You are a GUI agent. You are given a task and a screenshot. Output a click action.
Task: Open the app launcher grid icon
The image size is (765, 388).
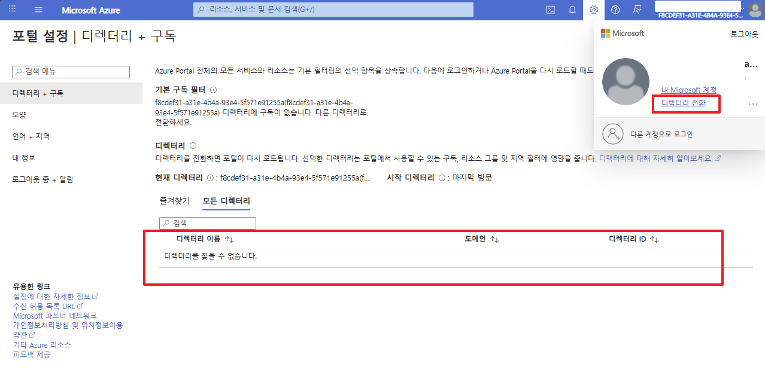tap(12, 10)
